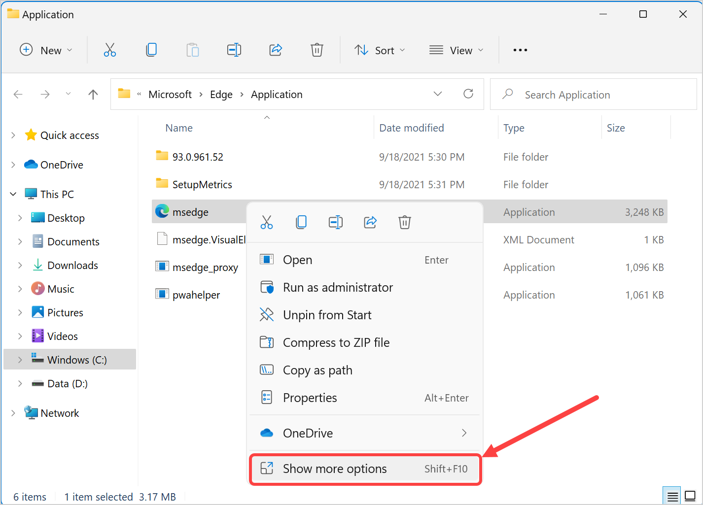703x505 pixels.
Task: Collapse the This PC tree in the sidebar
Action: [13, 194]
